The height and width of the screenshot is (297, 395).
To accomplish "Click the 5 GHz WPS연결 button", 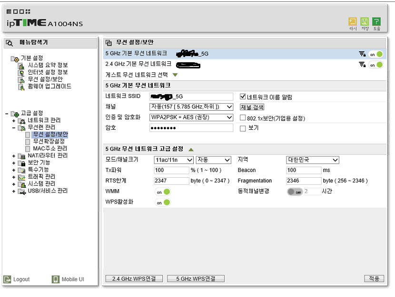I will pos(196,278).
